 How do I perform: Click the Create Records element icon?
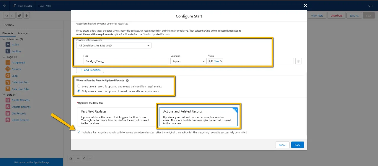pyautogui.click(x=8, y=100)
